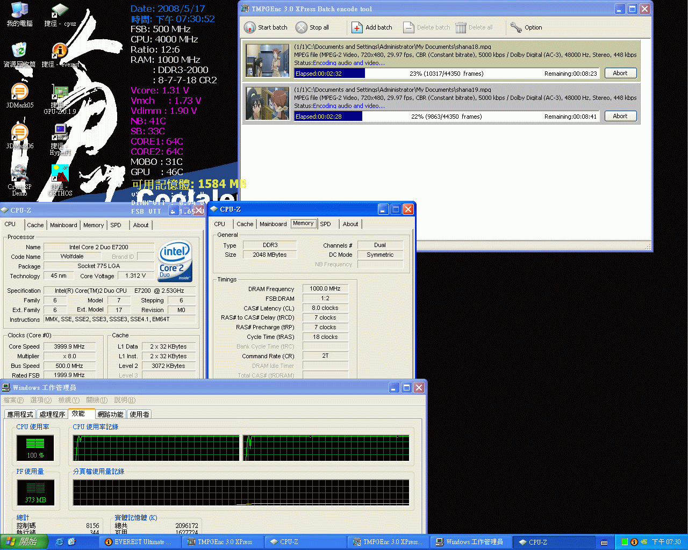
Task: Click taskbar clock showing 07:30
Action: click(666, 542)
